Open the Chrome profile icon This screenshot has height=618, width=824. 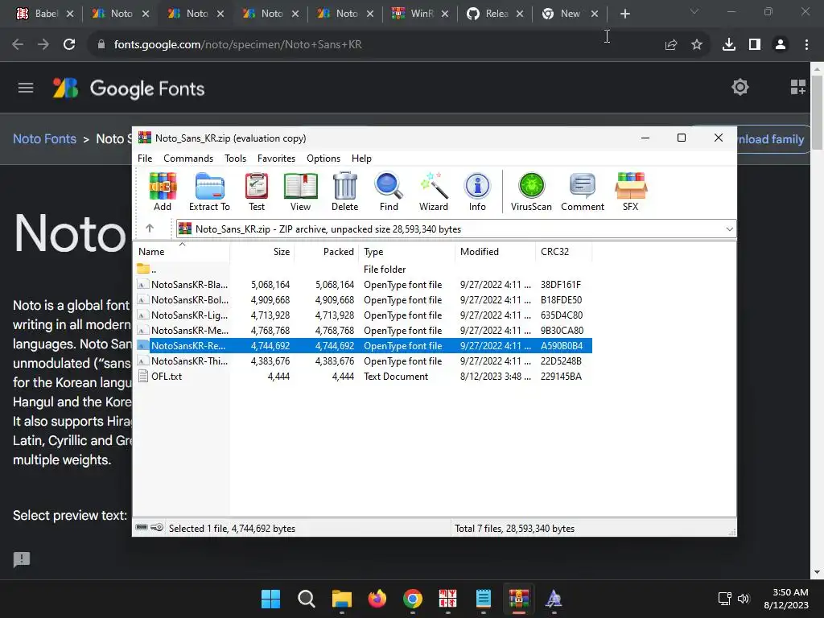(781, 45)
